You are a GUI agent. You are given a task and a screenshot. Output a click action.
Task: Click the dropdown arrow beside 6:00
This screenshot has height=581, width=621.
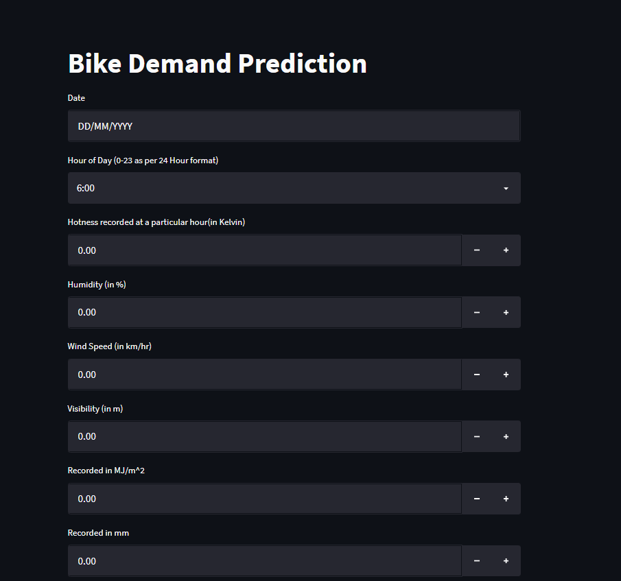506,188
